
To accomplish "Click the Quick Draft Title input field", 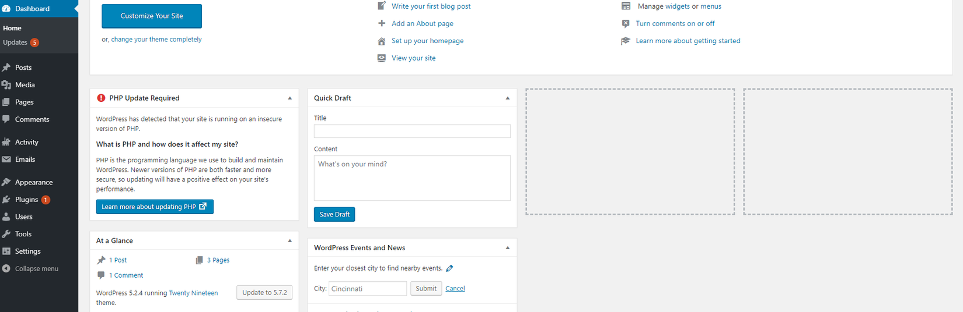I will tap(412, 131).
